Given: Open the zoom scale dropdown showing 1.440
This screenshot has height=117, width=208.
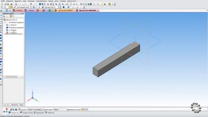Looking at the screenshot, I should tap(71, 4).
